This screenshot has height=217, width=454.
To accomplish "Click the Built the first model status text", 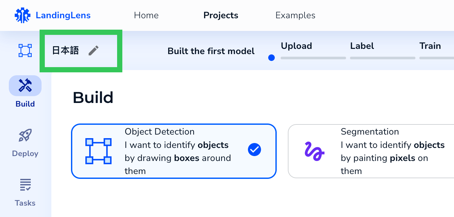I will pos(211,51).
